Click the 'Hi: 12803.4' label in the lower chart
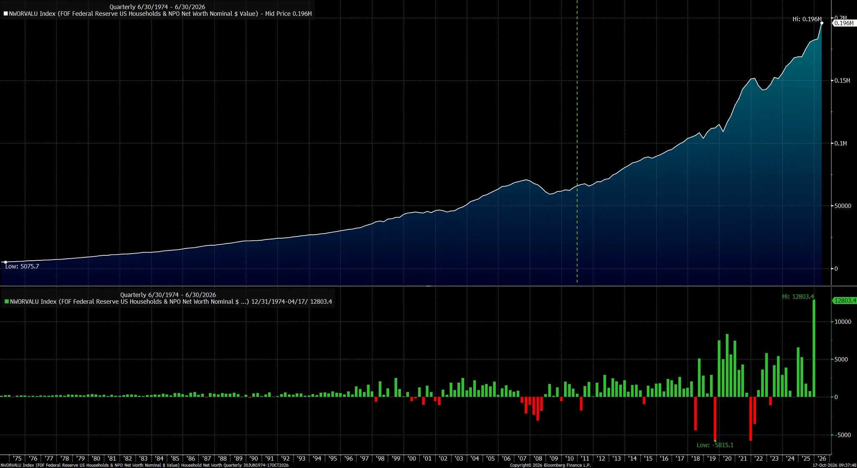 798,297
